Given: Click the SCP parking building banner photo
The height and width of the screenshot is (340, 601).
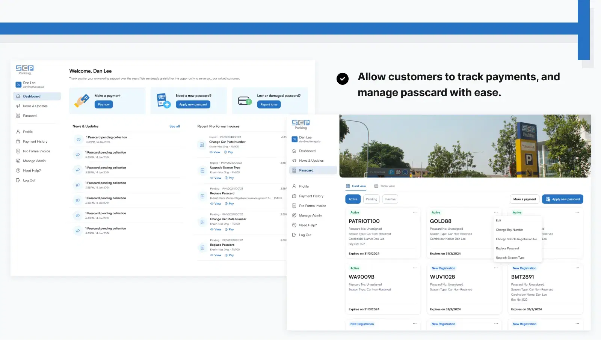Looking at the screenshot, I should point(465,146).
